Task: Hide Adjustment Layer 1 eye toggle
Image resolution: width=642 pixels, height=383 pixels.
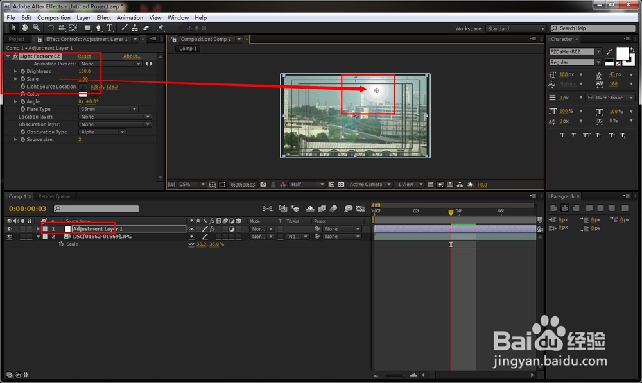Action: coord(10,229)
